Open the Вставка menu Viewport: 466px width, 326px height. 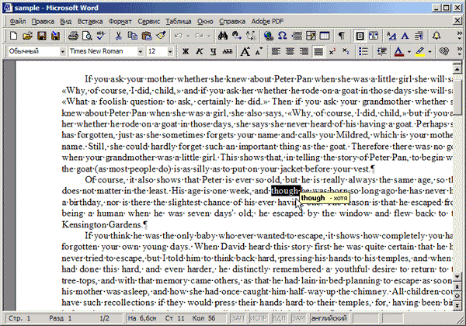tap(90, 22)
